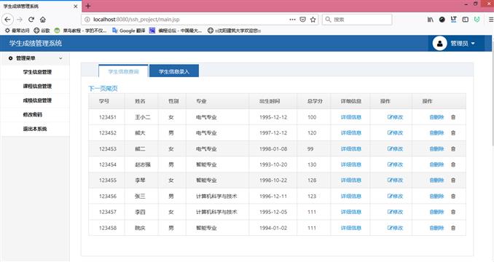Open the Firefox hamburger menu
494x262 pixels.
(x=491, y=20)
